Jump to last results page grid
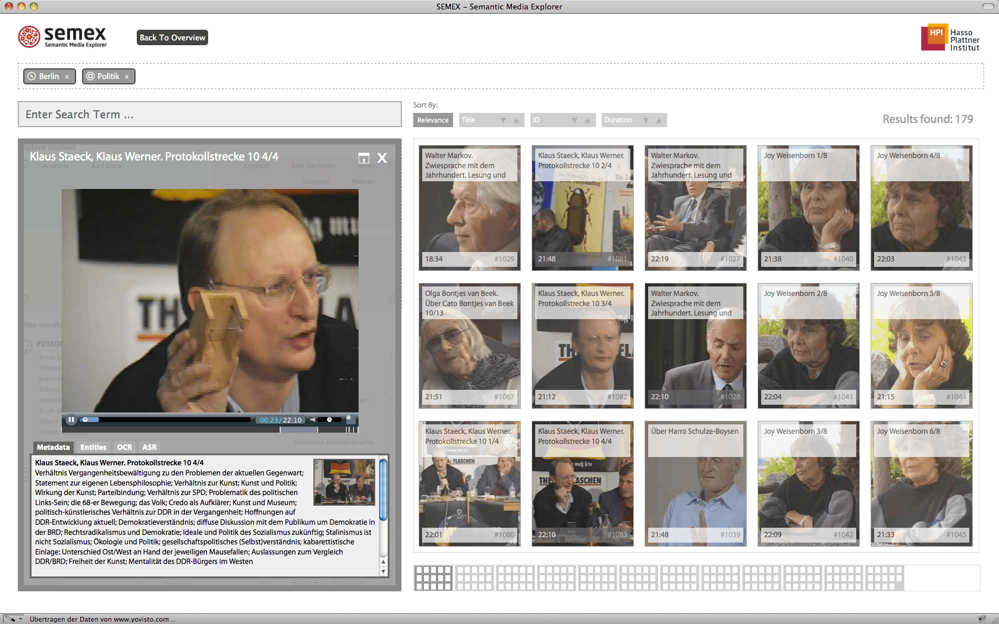 pos(884,578)
